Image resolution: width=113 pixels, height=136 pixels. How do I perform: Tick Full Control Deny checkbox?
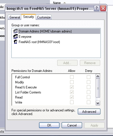point(88,77)
